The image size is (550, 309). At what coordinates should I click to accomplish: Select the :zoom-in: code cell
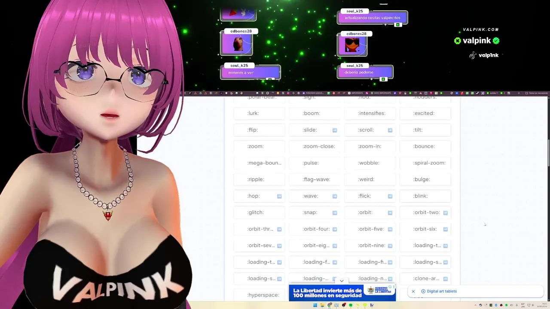(370, 146)
